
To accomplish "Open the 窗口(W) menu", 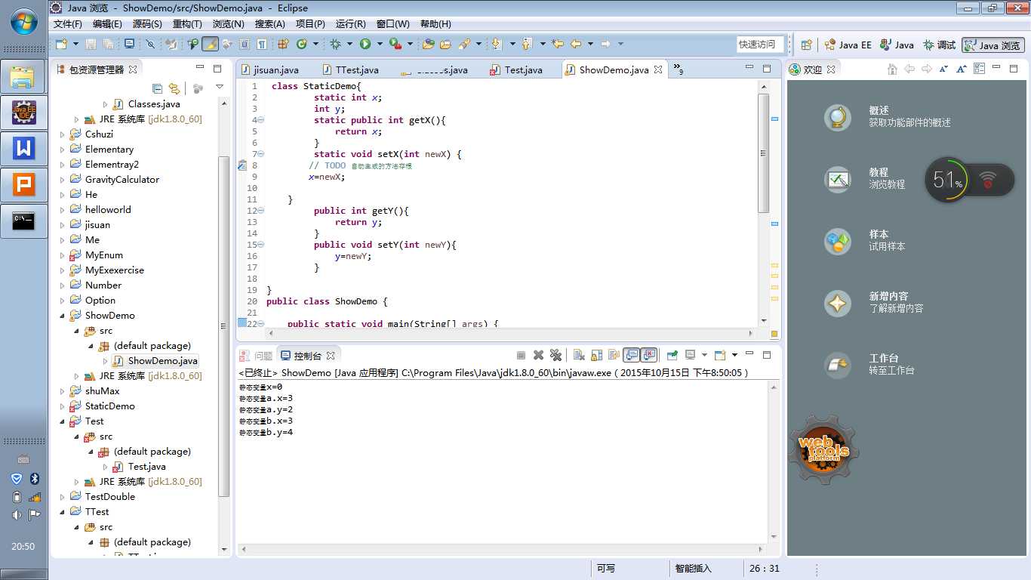I will [x=392, y=24].
